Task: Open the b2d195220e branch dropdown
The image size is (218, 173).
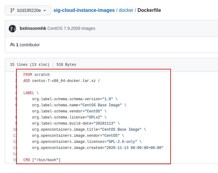Action: coord(28,10)
